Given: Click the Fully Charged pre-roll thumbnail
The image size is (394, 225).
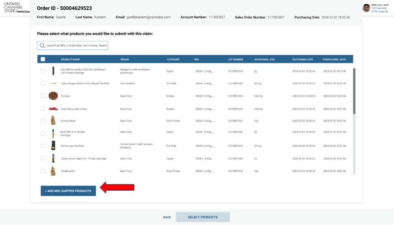Looking at the screenshot, I should (53, 83).
